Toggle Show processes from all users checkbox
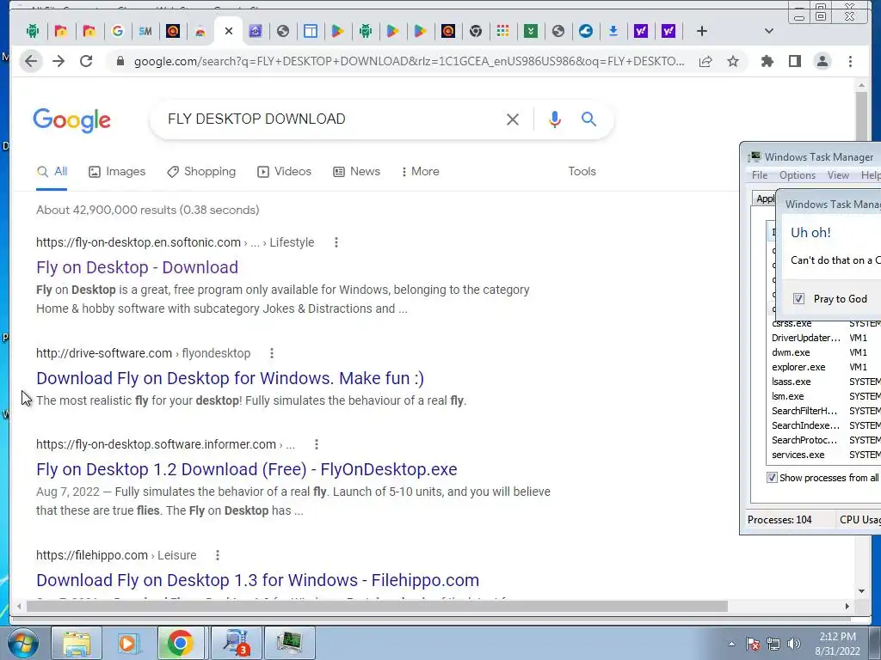 point(772,478)
